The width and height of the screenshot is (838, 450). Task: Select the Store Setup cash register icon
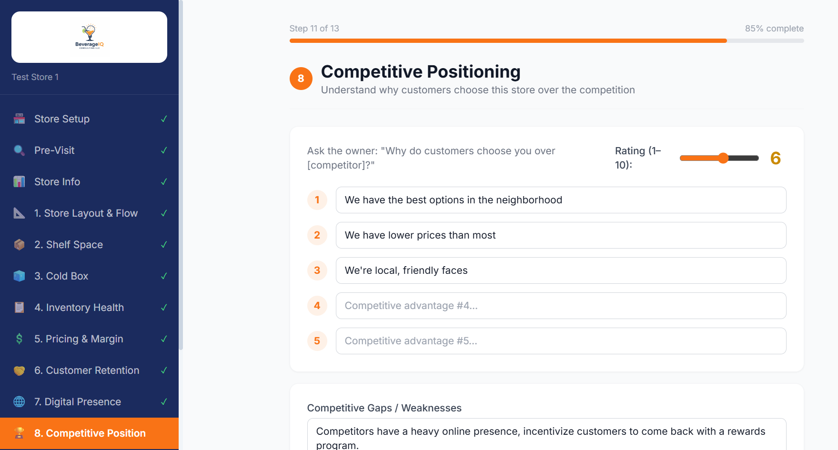[19, 119]
